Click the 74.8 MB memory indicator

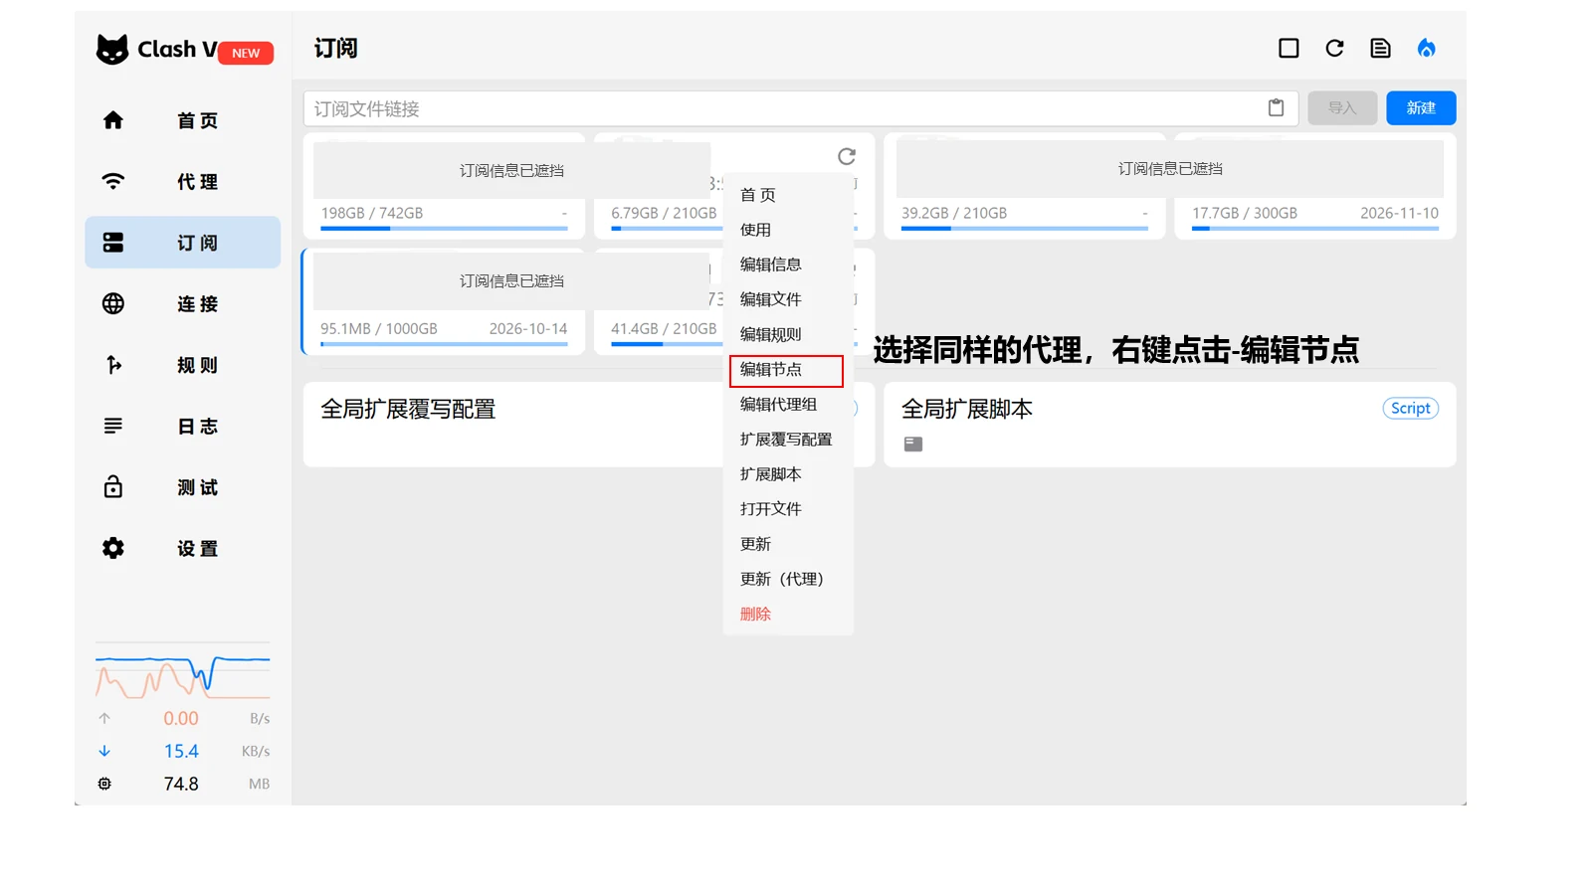(x=183, y=784)
